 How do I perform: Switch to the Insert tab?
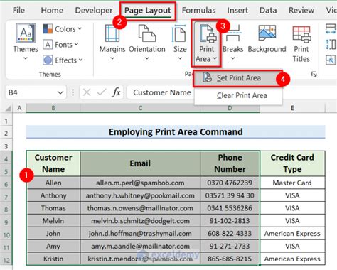237,11
